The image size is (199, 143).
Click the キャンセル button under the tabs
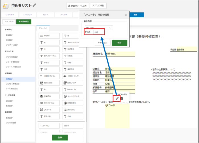click(x=9, y=22)
